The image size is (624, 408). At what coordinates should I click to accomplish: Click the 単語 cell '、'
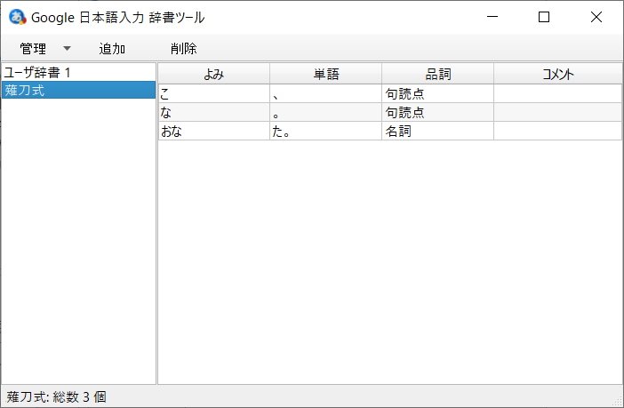[326, 94]
